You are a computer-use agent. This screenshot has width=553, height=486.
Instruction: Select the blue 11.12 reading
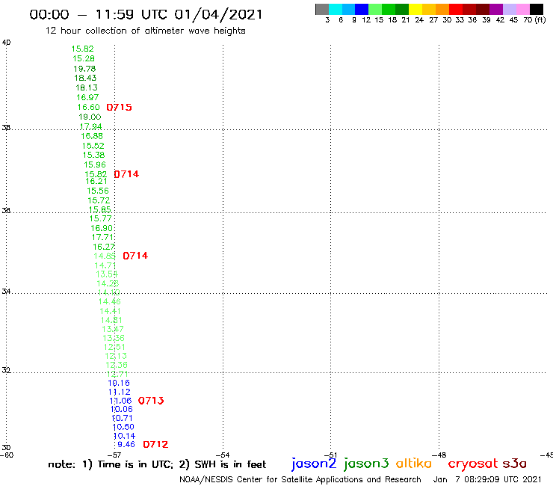(120, 392)
